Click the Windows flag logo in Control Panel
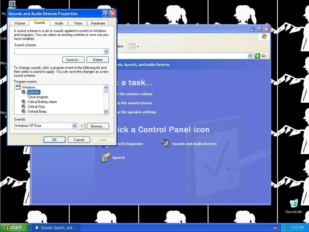The height and width of the screenshot is (232, 309). (x=264, y=37)
